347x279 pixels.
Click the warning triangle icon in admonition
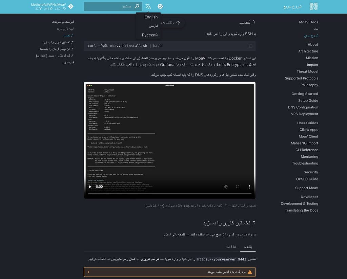pos(250,272)
